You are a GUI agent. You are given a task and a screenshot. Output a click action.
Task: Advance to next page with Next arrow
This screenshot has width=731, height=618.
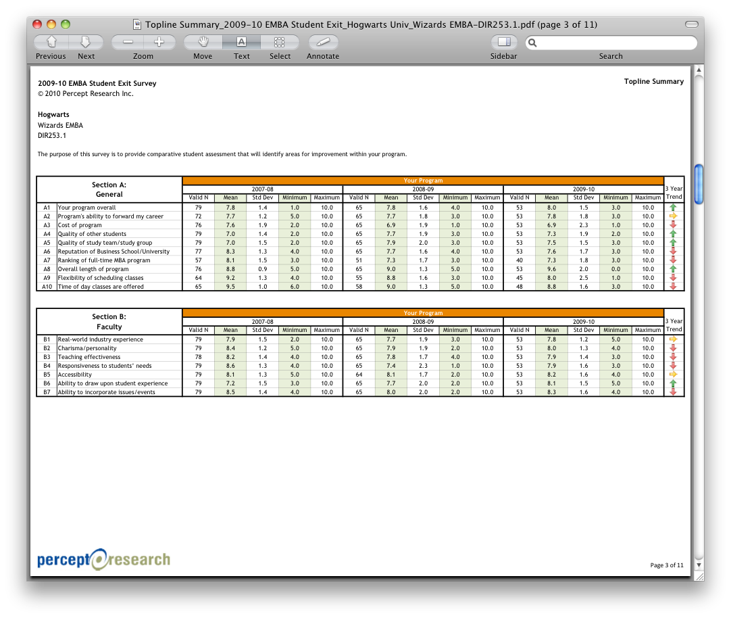pyautogui.click(x=86, y=42)
